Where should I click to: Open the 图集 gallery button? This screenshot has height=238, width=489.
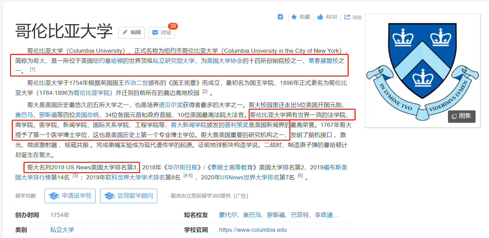click(x=461, y=116)
